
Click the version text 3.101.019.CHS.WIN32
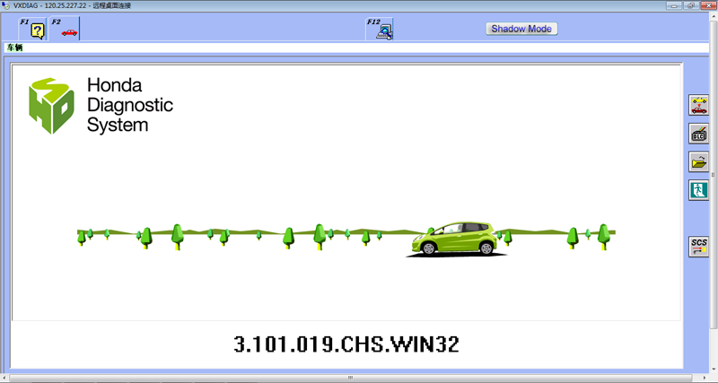tap(346, 344)
